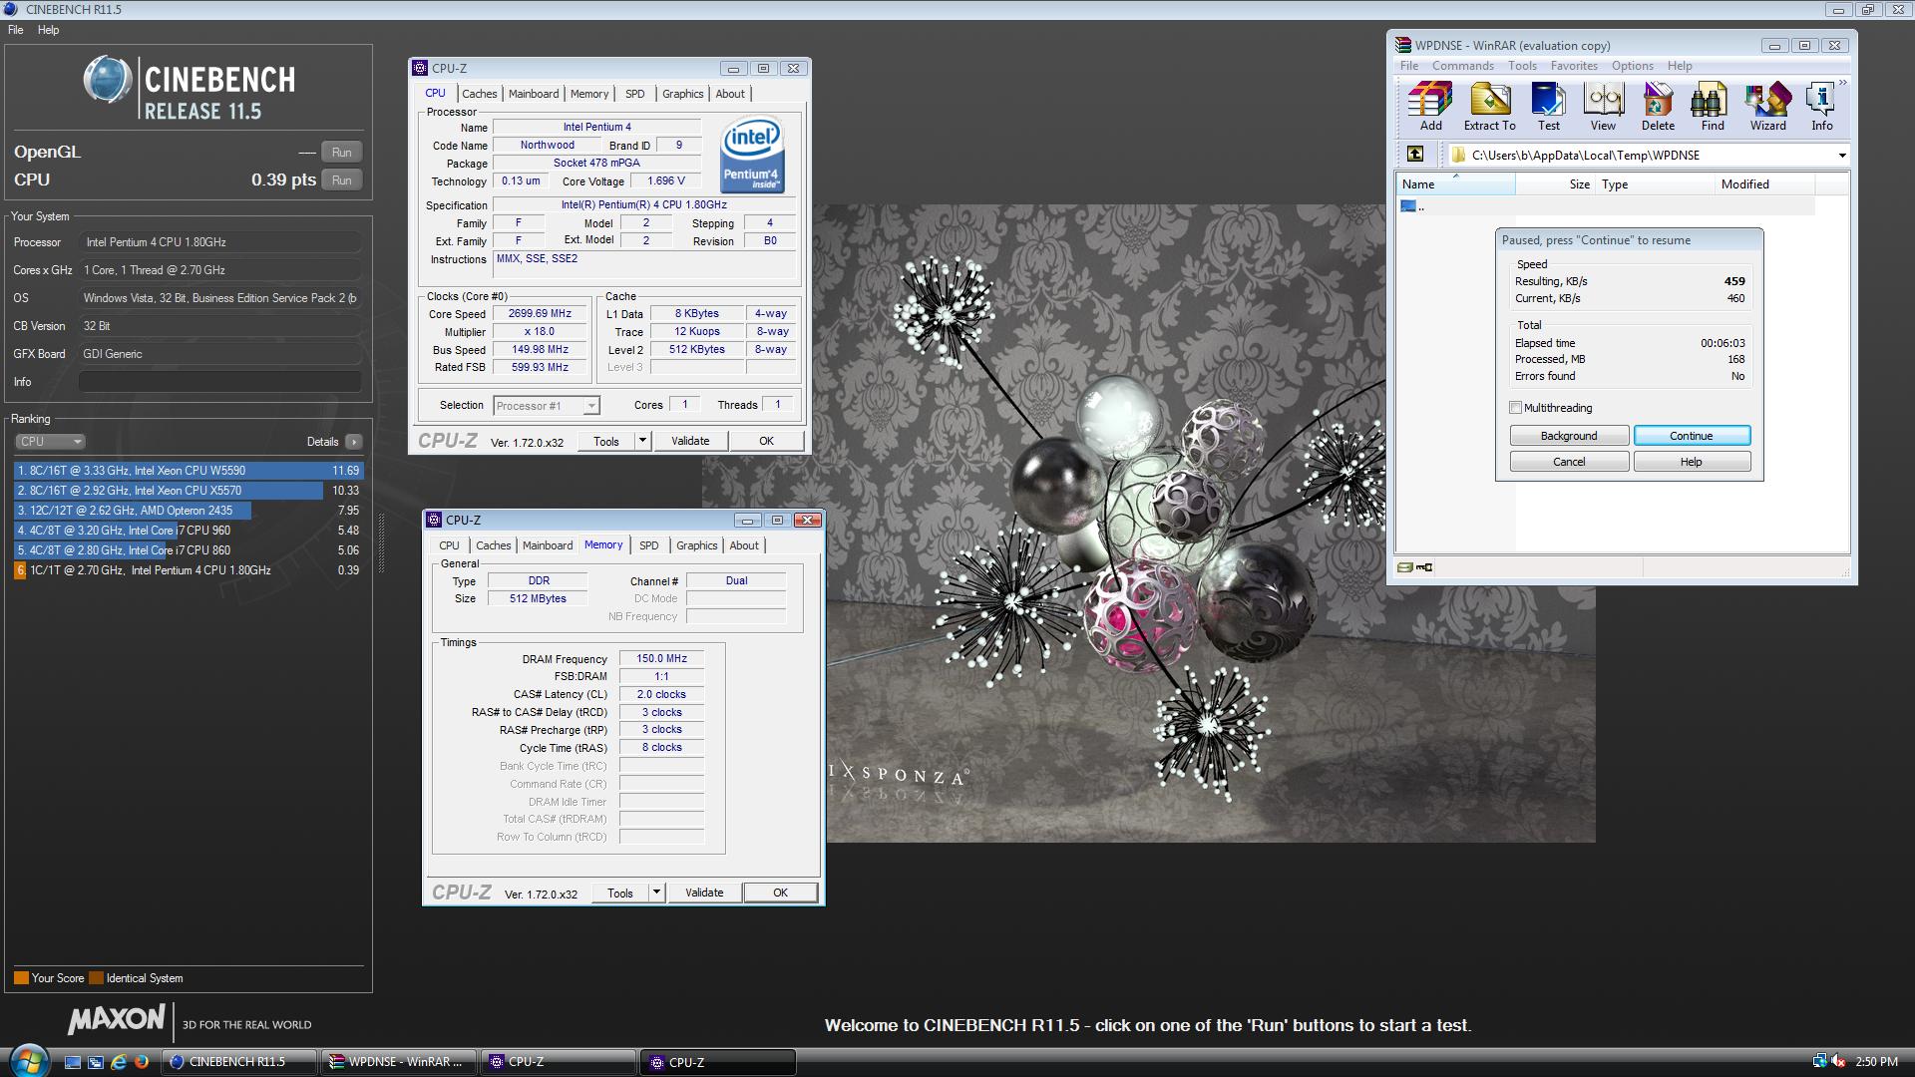The image size is (1915, 1077).
Task: Open Cinebench Help menu
Action: [x=49, y=30]
